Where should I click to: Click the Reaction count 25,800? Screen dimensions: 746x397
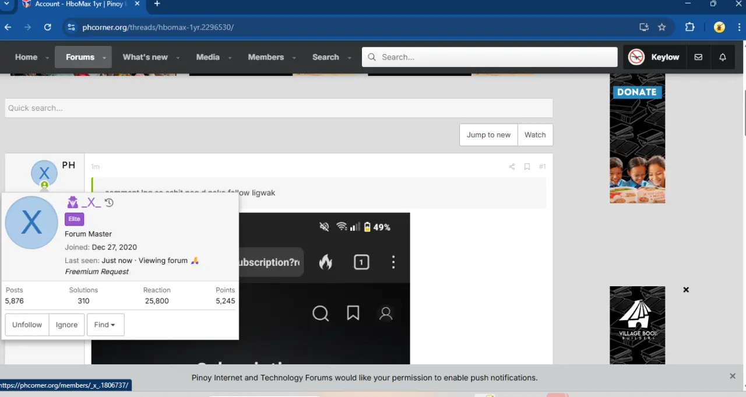[x=157, y=301]
